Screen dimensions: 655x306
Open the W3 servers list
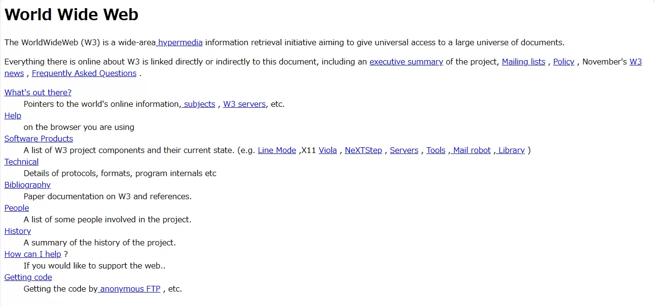coord(244,104)
